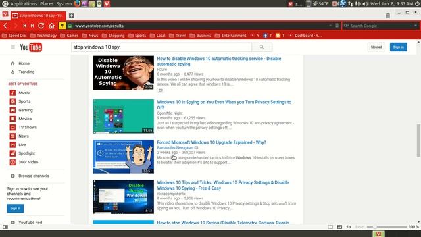The height and width of the screenshot is (237, 421).
Task: Expand the Business bookmarks folder
Action: point(201,36)
